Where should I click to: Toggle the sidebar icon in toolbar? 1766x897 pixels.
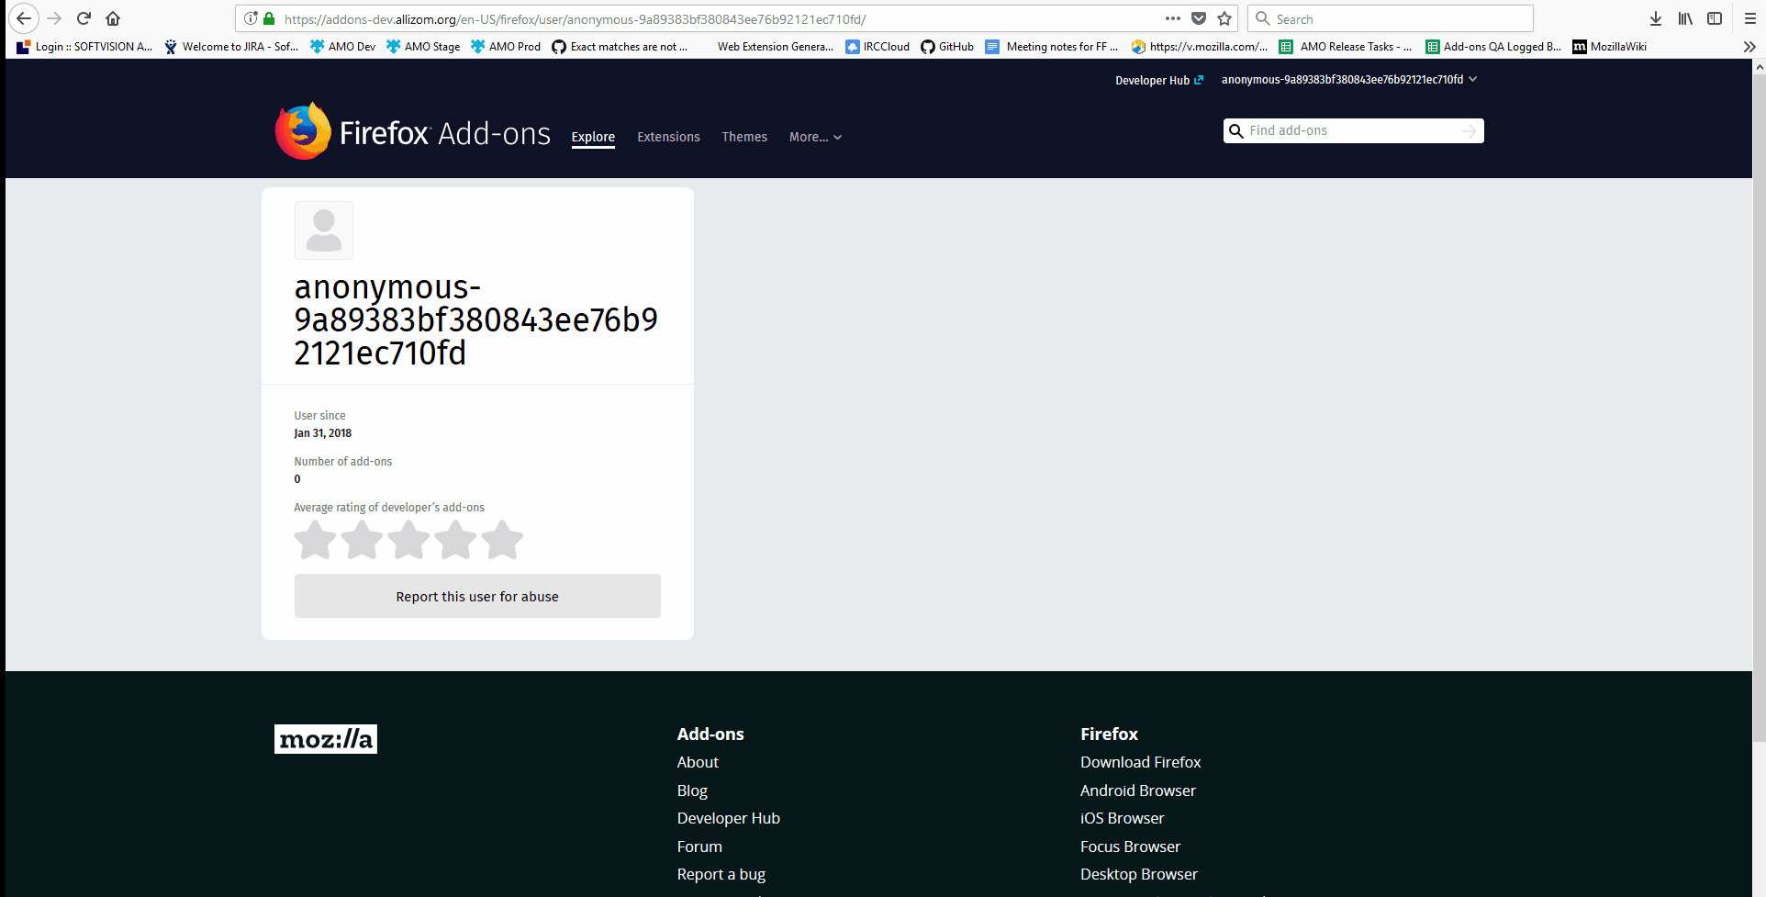(1715, 18)
